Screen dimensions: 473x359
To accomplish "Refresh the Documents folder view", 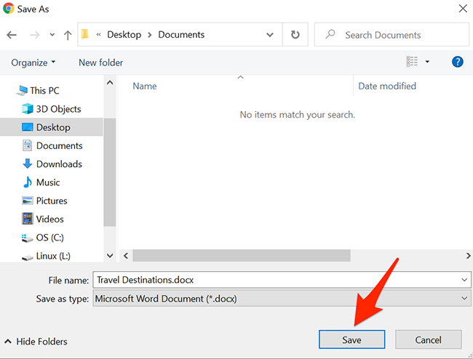I will click(295, 35).
